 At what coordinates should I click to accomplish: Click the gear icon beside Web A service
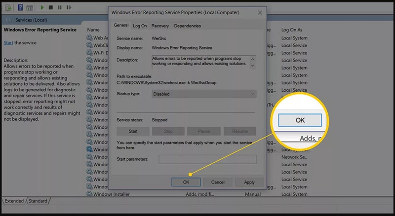click(89, 37)
